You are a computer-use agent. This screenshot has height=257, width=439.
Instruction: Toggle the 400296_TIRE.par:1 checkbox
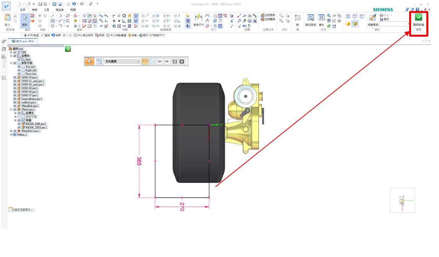click(19, 128)
